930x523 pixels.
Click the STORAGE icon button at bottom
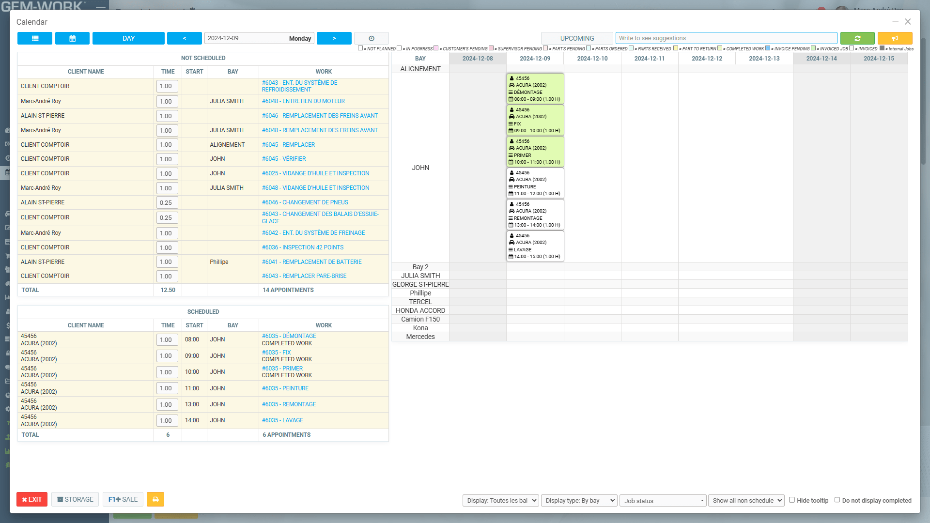(75, 499)
